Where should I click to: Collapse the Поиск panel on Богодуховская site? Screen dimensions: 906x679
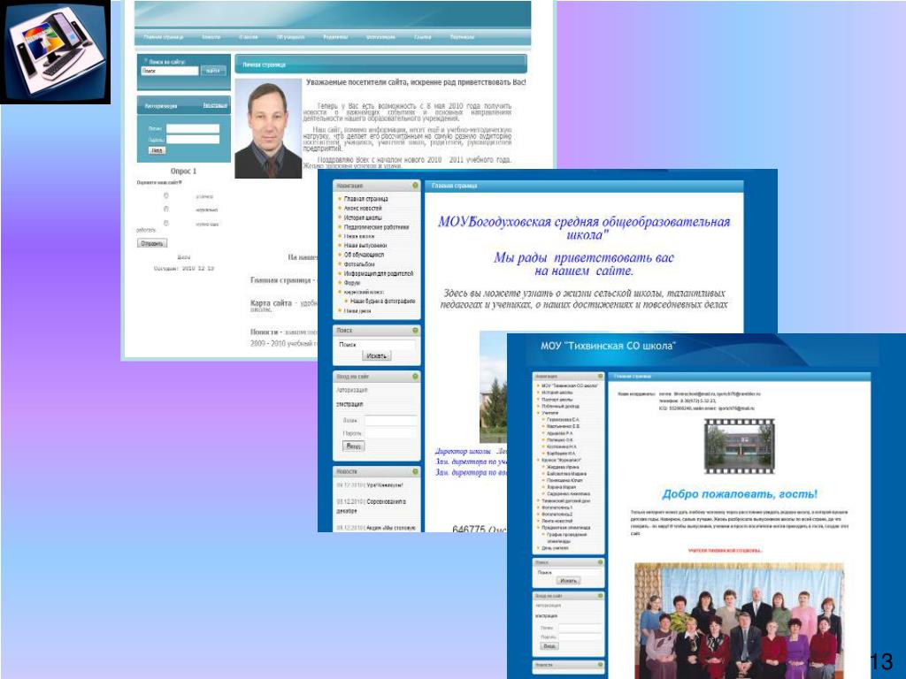click(415, 331)
